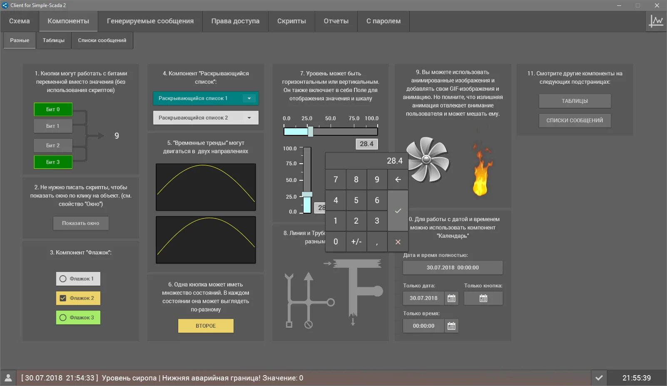Switch to the Компоненты tab
The image size is (667, 386).
(68, 21)
